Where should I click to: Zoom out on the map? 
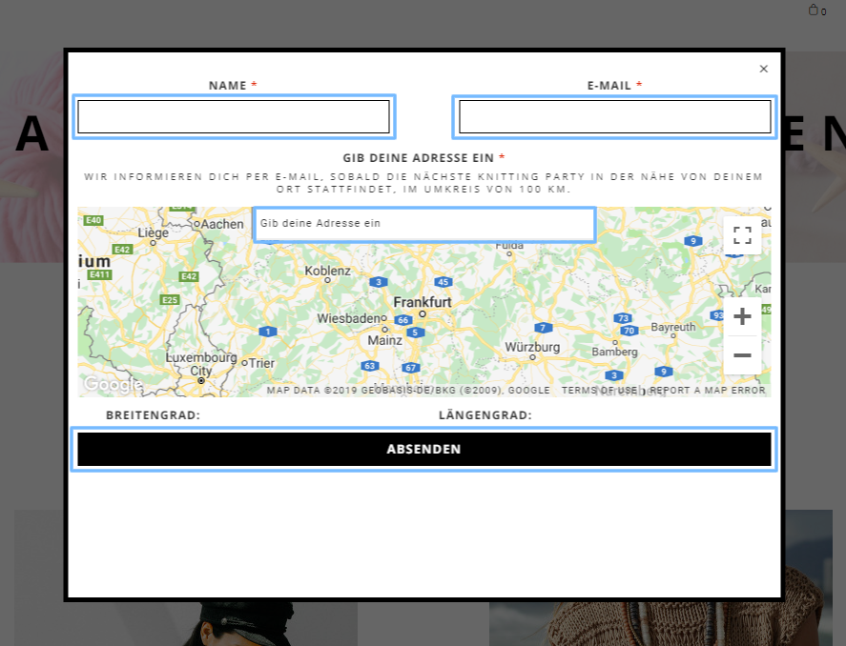tap(742, 355)
